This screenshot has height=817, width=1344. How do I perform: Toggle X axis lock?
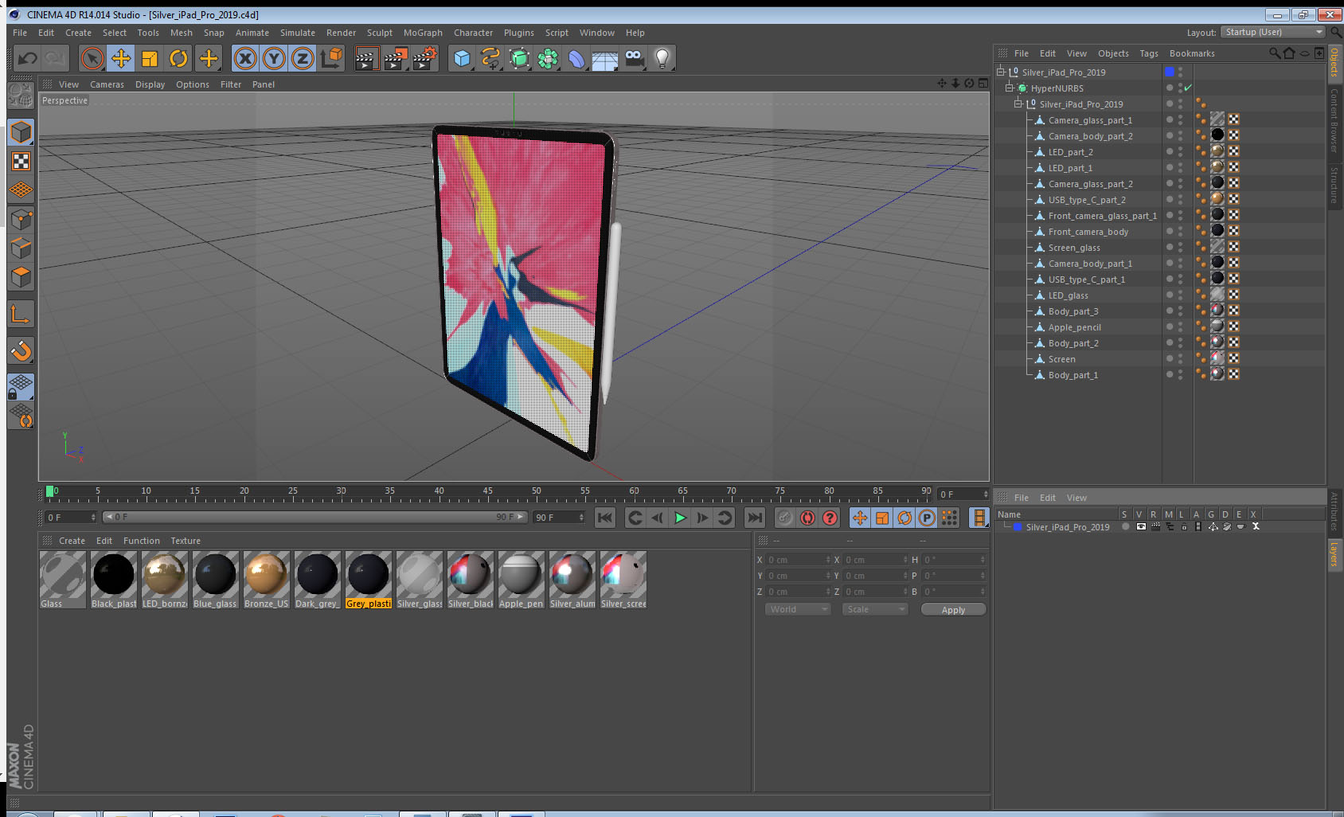pyautogui.click(x=245, y=58)
